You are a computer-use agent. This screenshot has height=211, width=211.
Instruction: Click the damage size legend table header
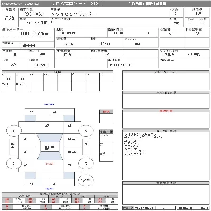click(60, 194)
